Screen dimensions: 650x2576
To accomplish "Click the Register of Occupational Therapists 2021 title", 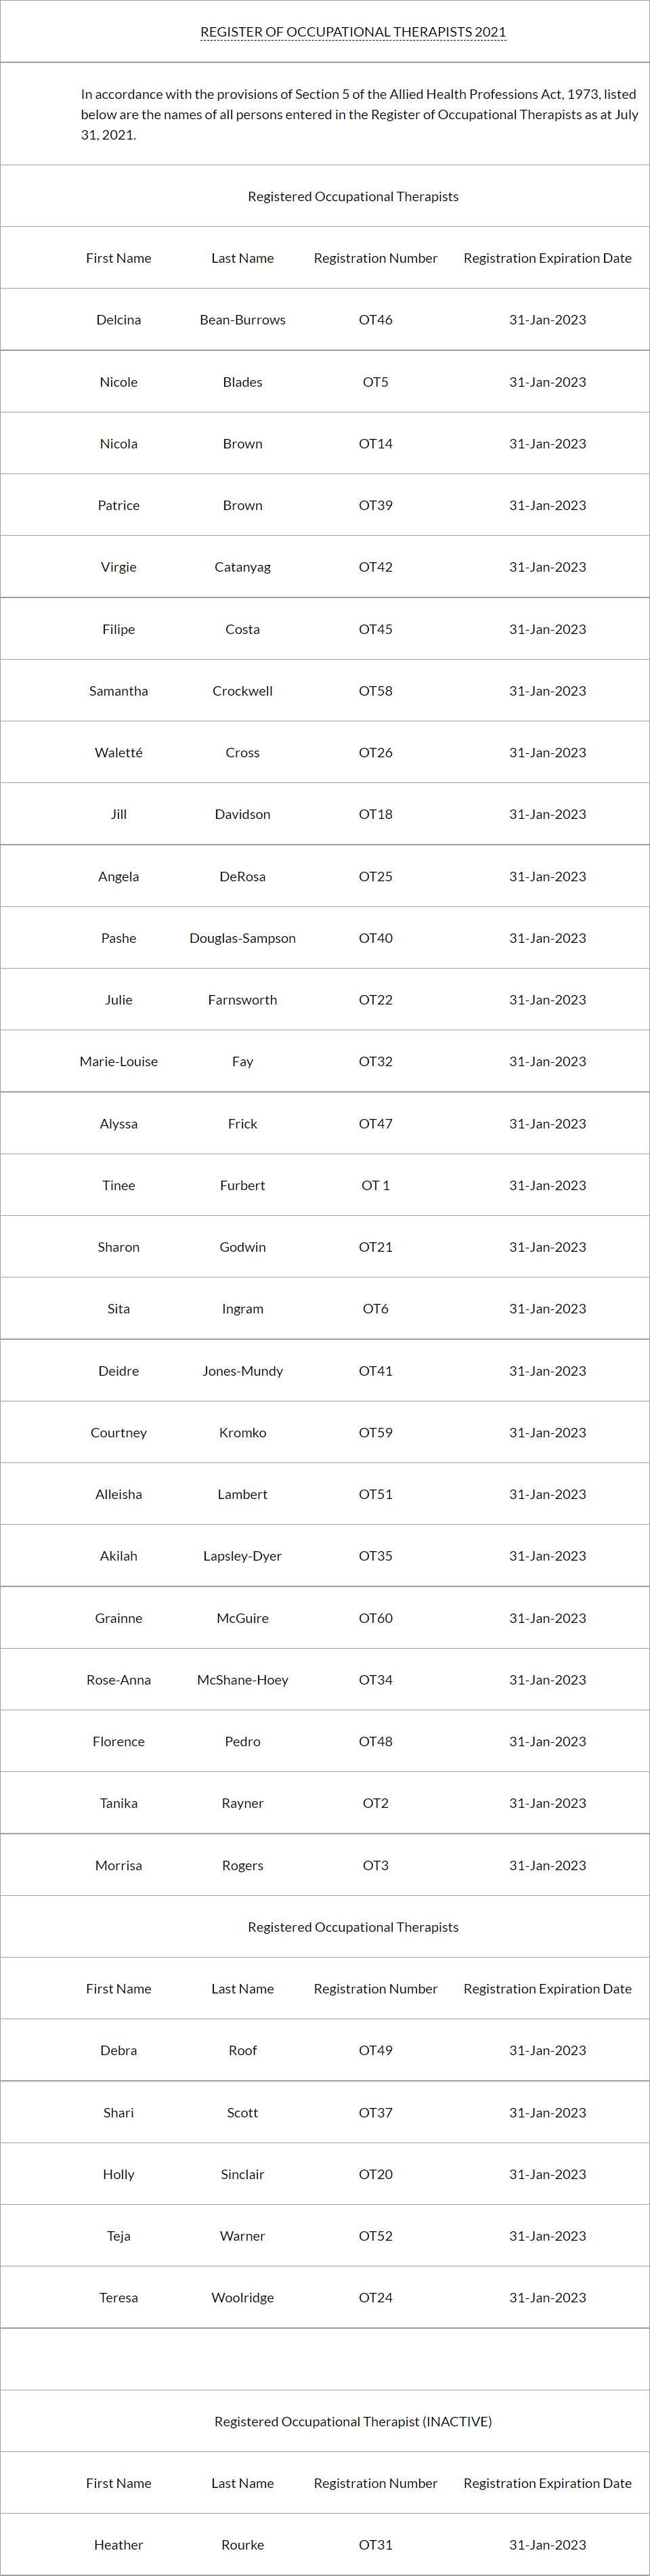I will [353, 32].
